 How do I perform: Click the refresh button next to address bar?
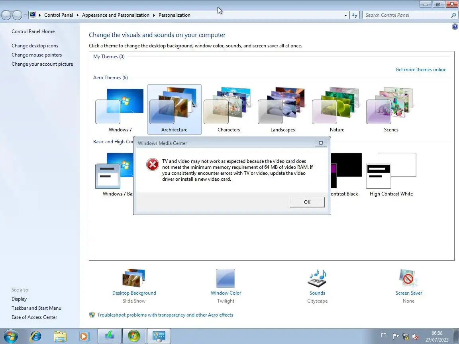tap(355, 15)
